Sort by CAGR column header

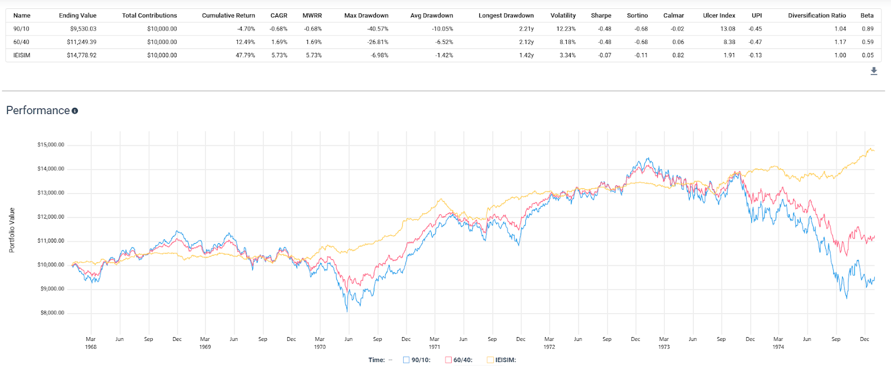279,16
